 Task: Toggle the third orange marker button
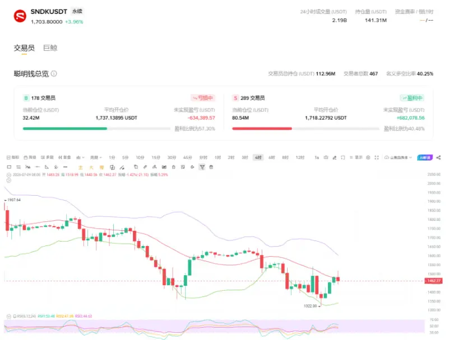[101, 167]
